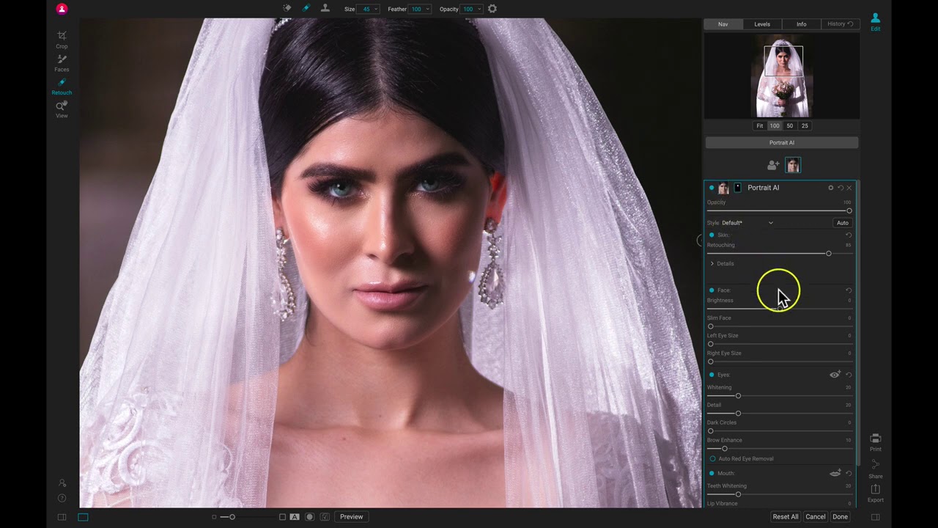The height and width of the screenshot is (528, 938).
Task: Switch to the History tab
Action: point(840,24)
